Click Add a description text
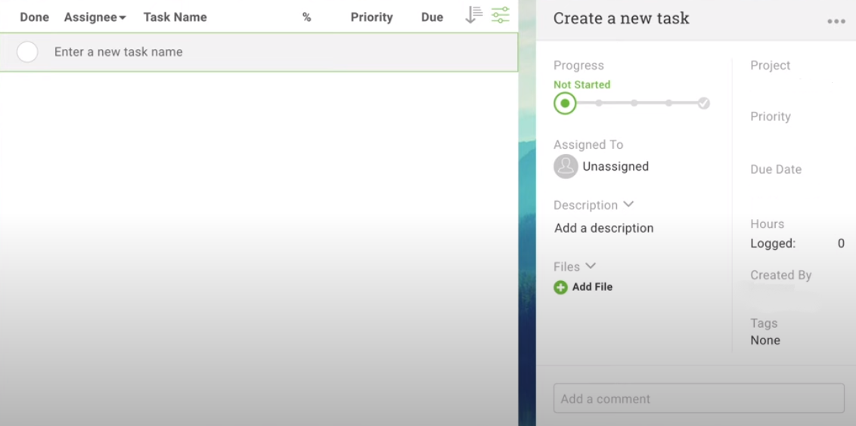Image resolution: width=856 pixels, height=426 pixels. click(x=603, y=228)
